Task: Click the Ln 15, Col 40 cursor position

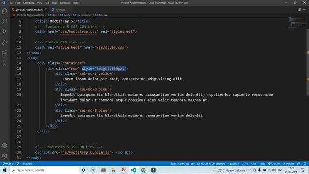Action: pos(211,164)
